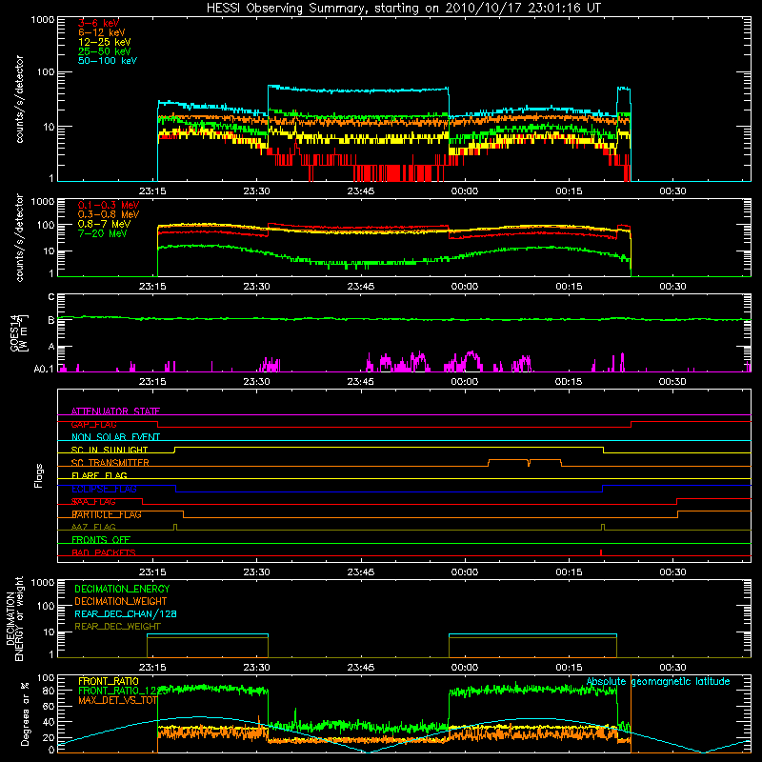
Task: Pick the orange MAX_DET_VS_TOT legend label
Action: point(117,700)
